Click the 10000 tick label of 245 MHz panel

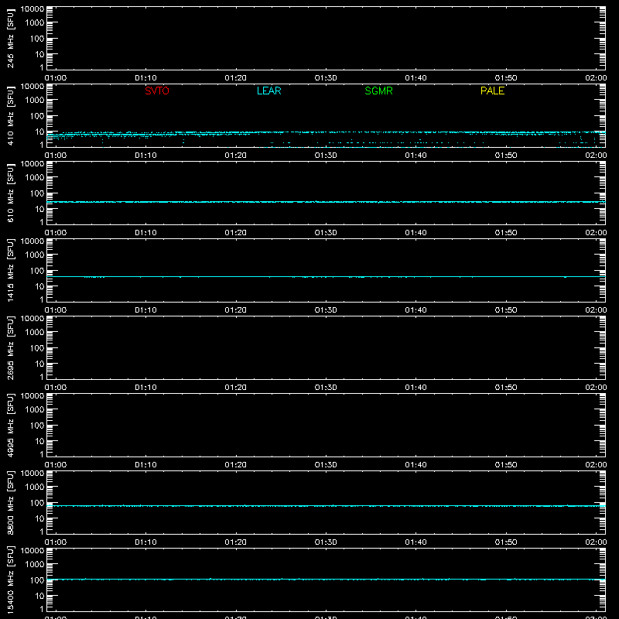point(32,9)
